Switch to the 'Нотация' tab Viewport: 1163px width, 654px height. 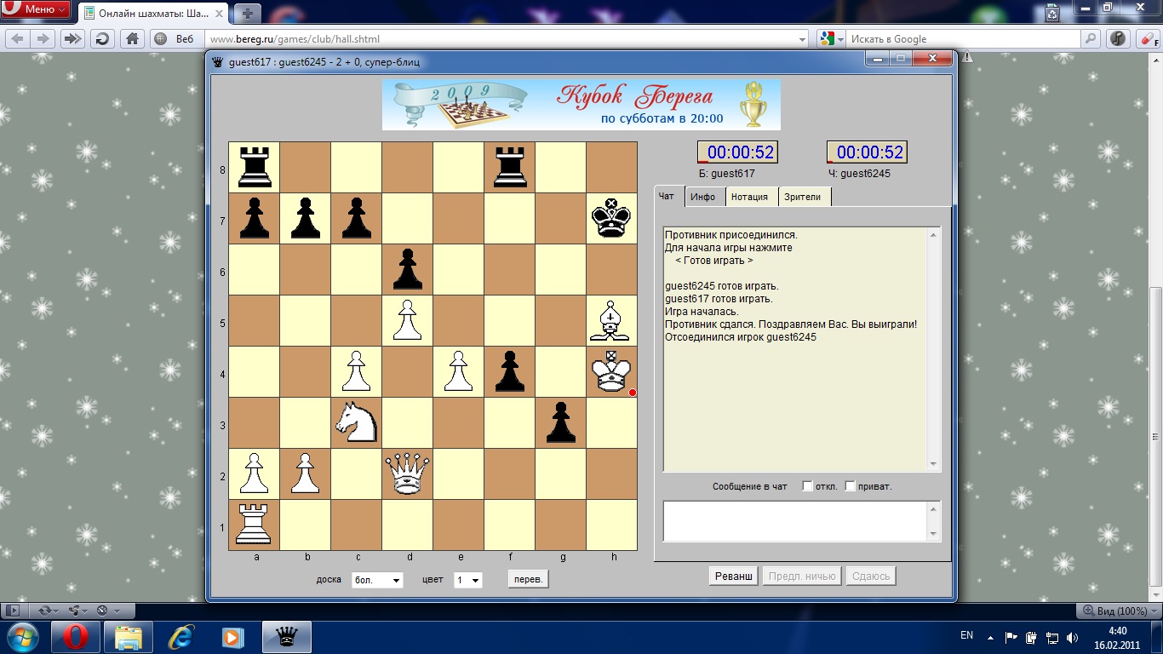click(x=749, y=197)
